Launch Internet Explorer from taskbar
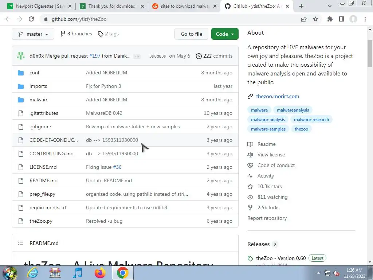 pos(32,273)
